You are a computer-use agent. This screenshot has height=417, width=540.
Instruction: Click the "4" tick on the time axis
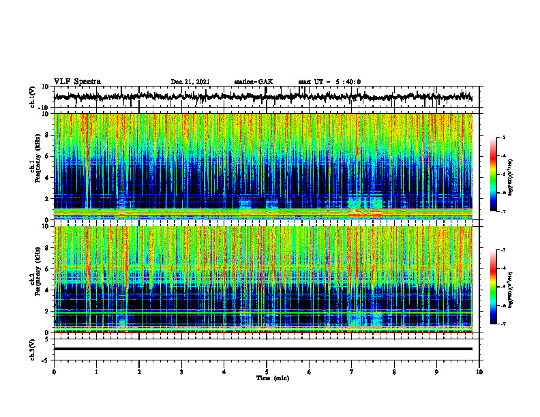pyautogui.click(x=224, y=372)
